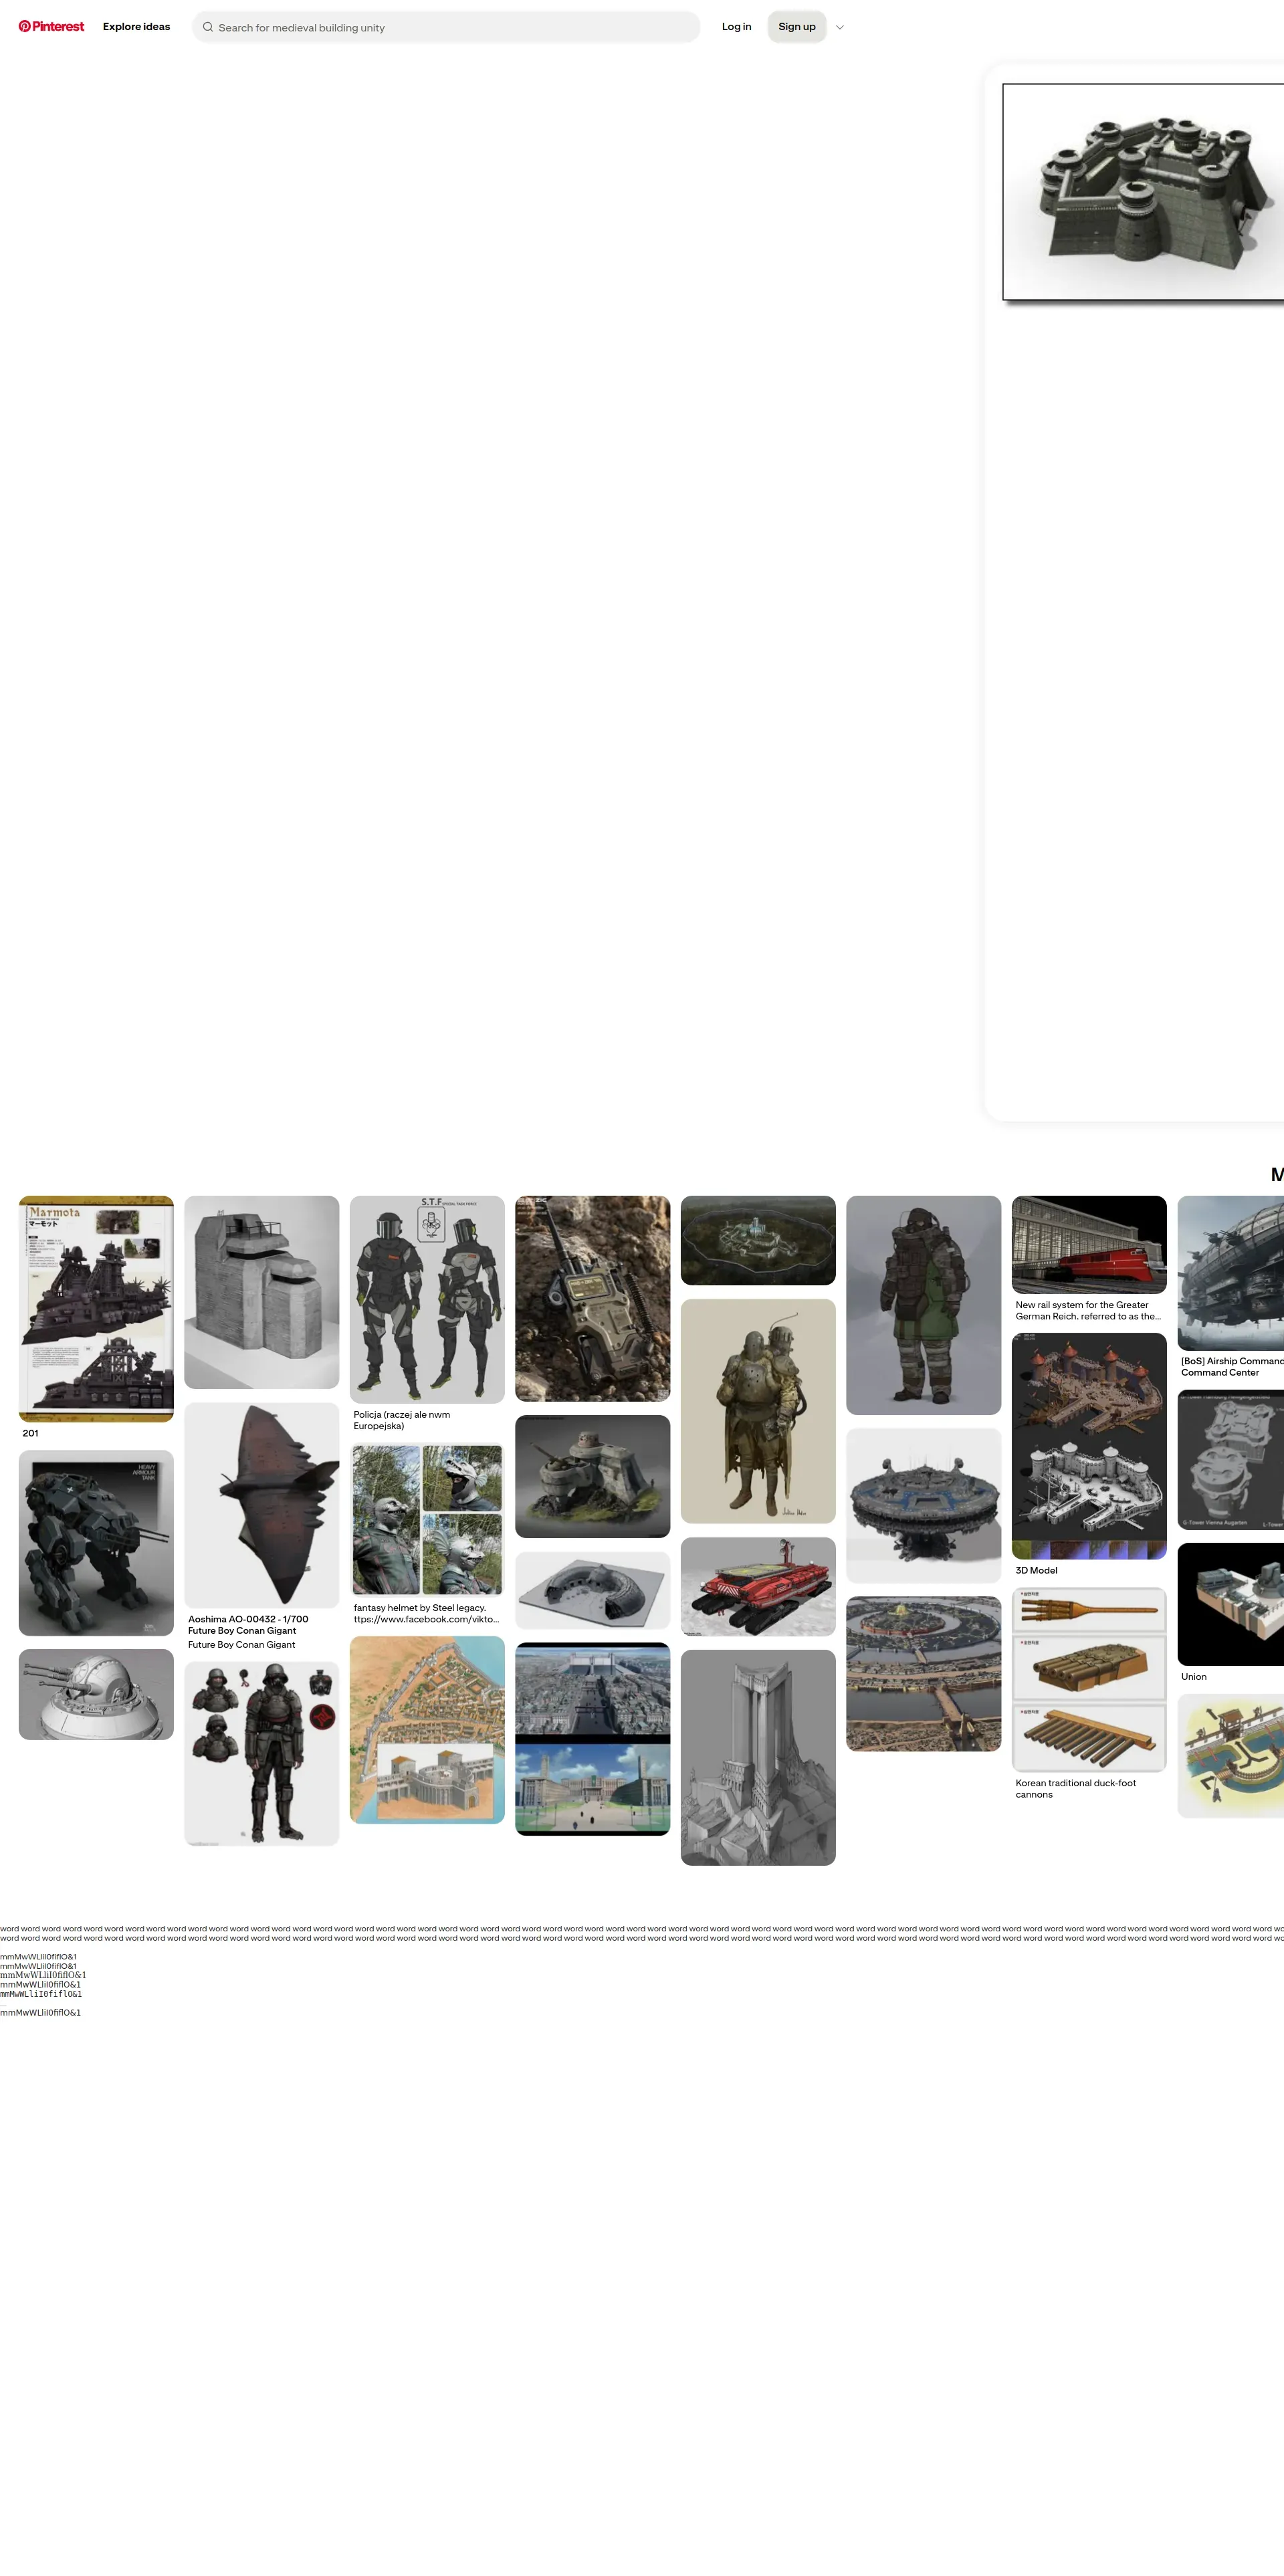1284x2576 pixels.
Task: Open the gray dome turret gun pin
Action: (x=96, y=1694)
